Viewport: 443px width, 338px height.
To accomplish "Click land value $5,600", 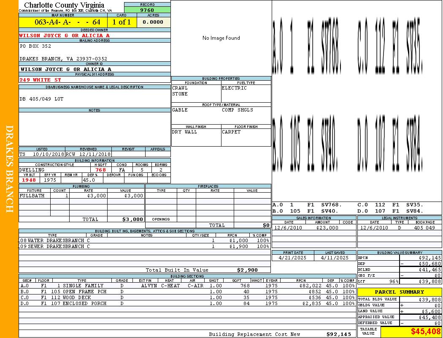I will point(431,311).
